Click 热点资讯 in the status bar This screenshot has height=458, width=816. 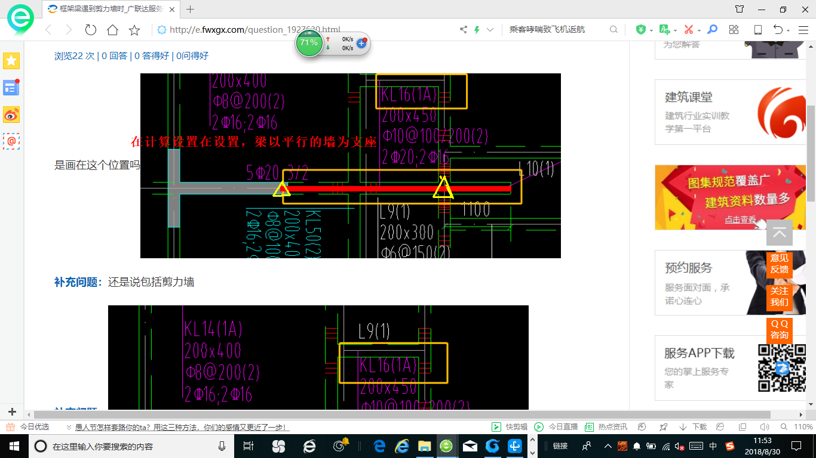606,427
